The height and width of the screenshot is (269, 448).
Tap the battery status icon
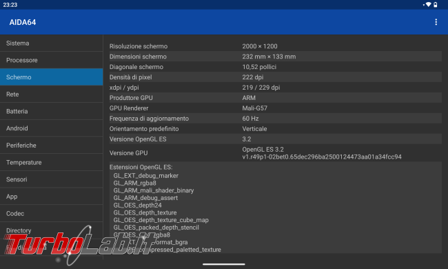pyautogui.click(x=435, y=5)
